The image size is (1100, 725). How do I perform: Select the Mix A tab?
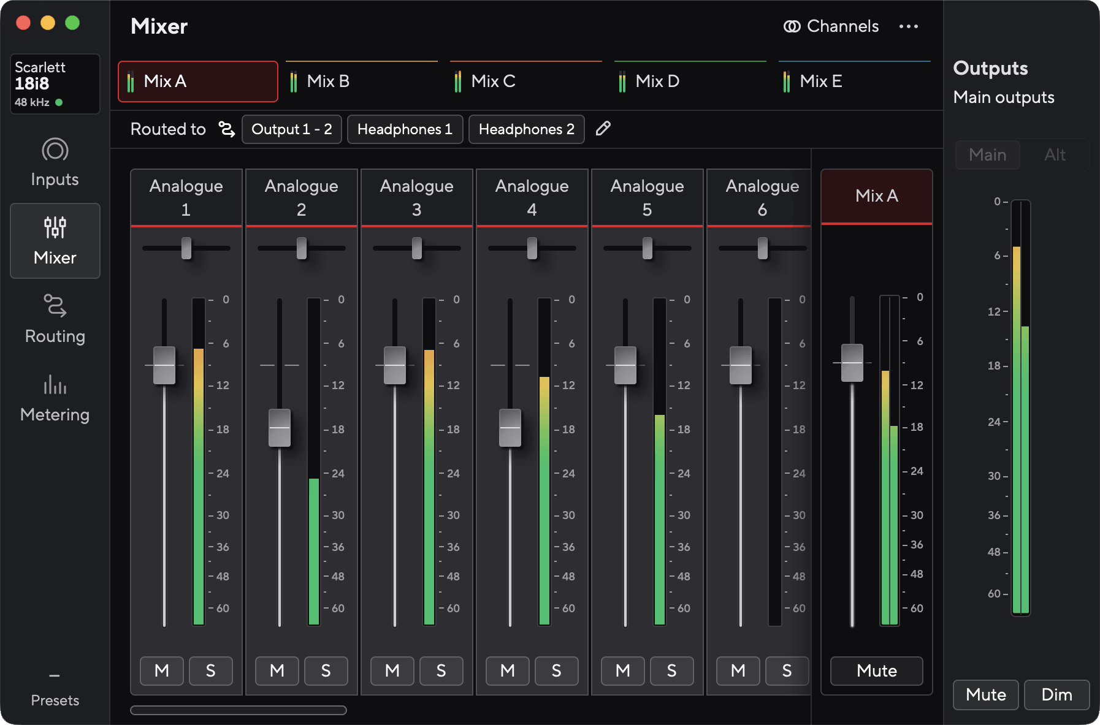coord(198,82)
